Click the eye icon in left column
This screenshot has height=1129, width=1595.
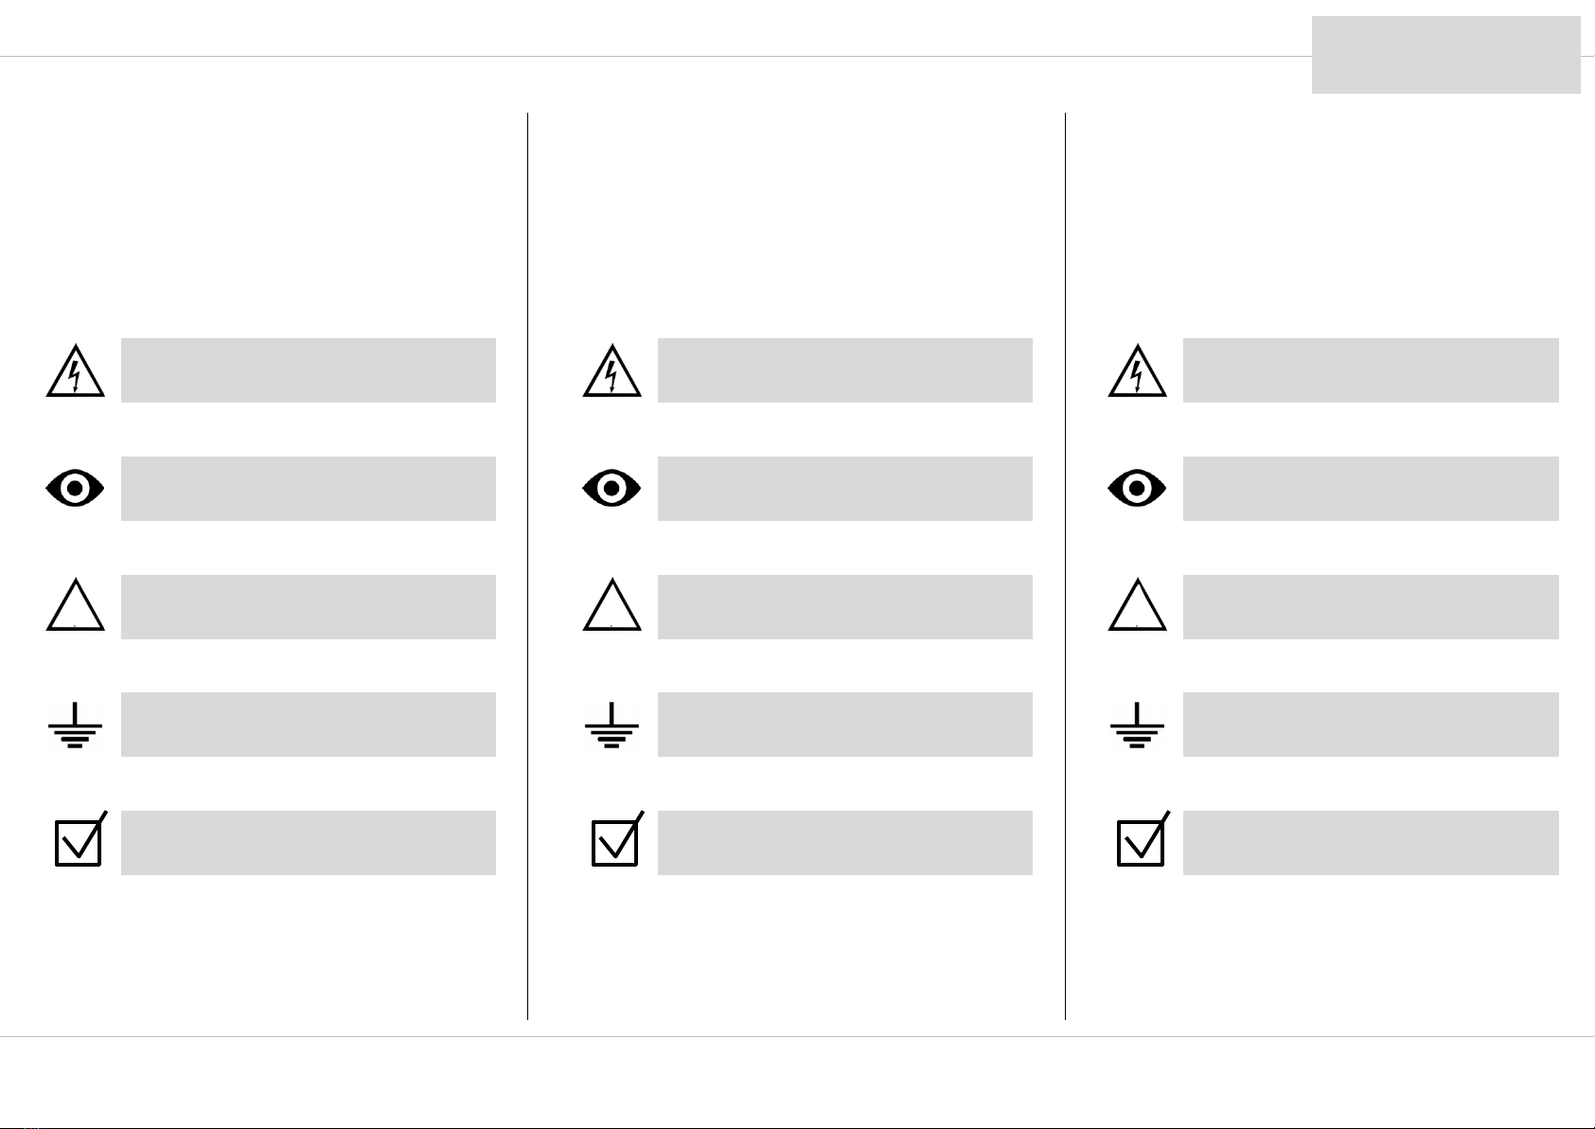76,488
